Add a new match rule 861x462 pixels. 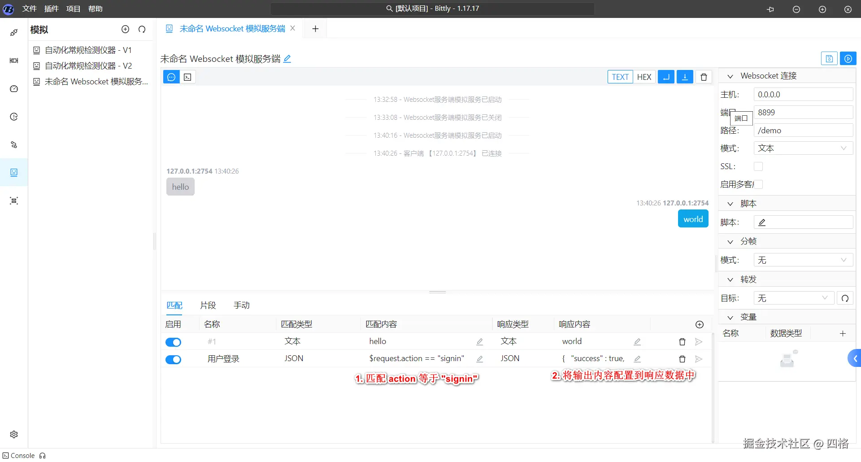pyautogui.click(x=700, y=324)
